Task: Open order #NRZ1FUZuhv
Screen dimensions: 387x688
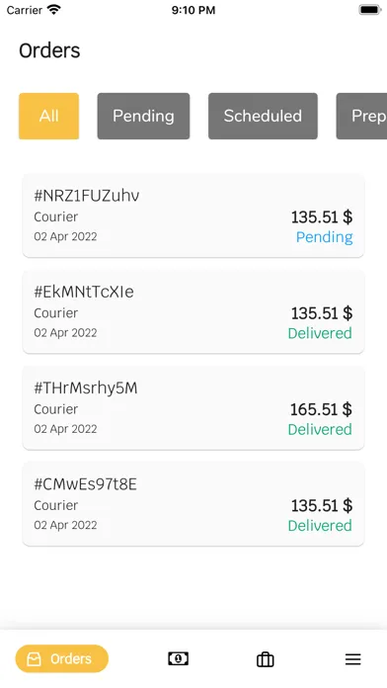Action: 193,215
